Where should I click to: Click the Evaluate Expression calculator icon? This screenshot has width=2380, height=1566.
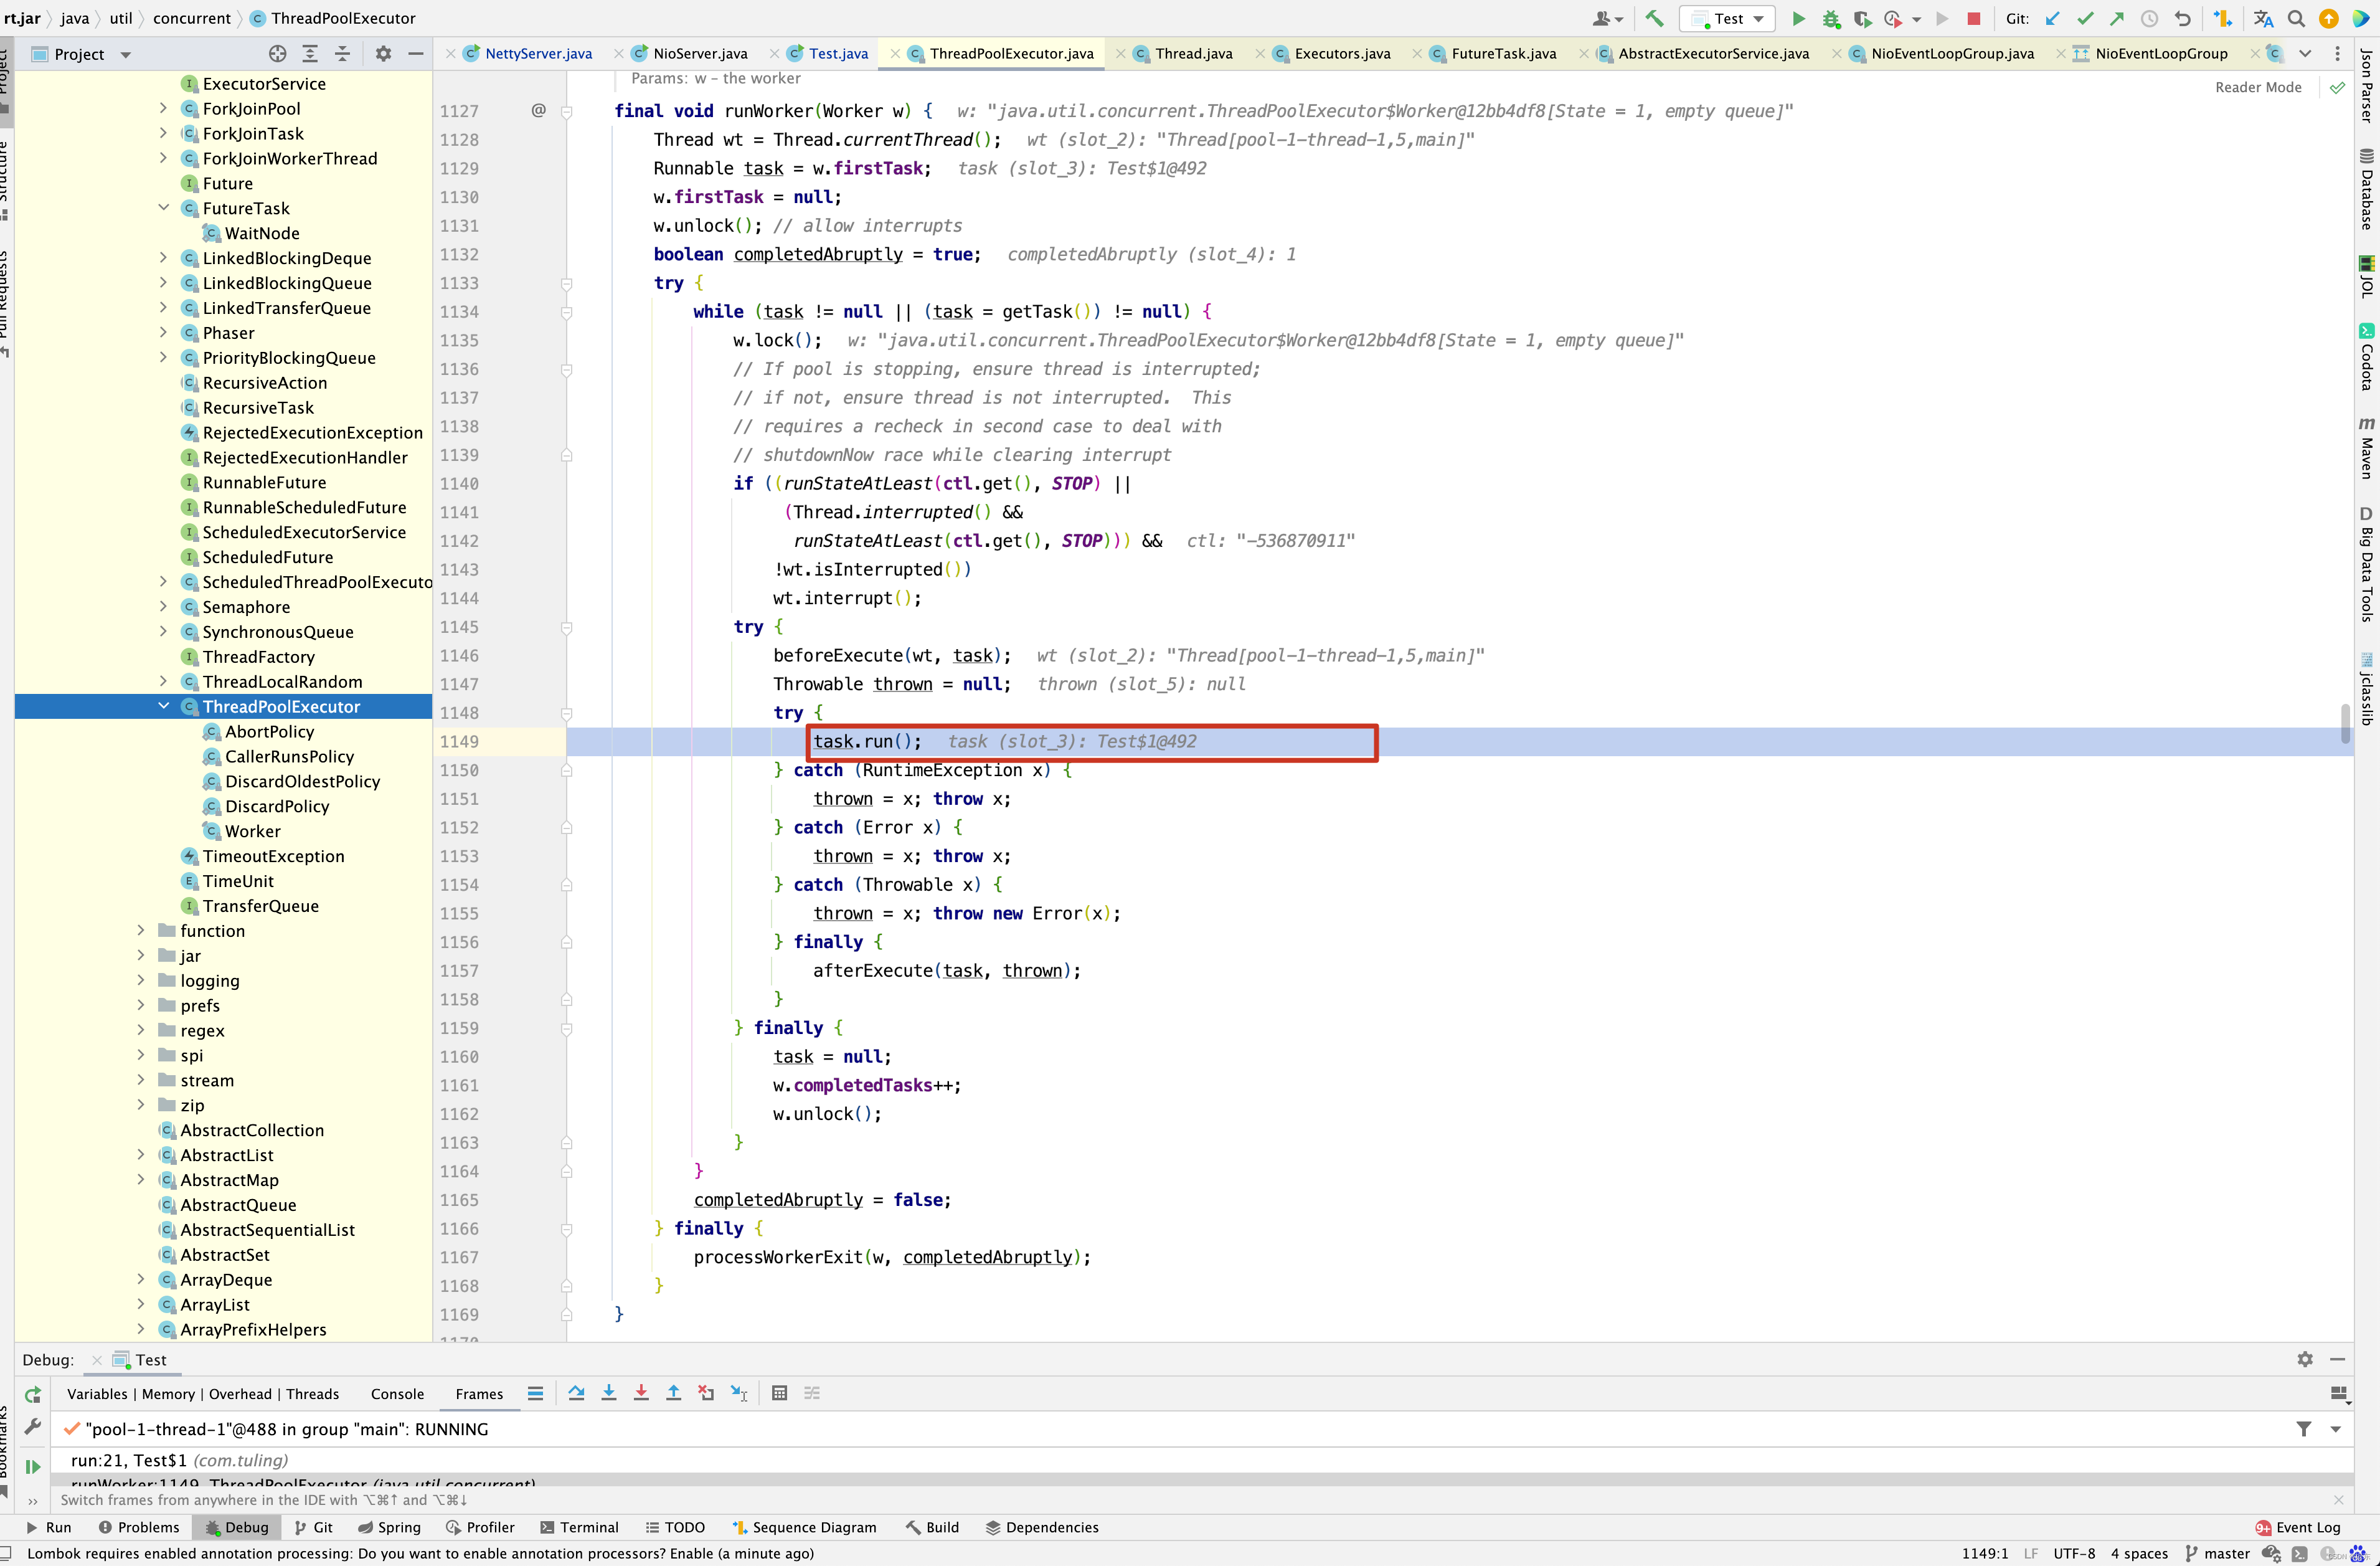pyautogui.click(x=780, y=1393)
